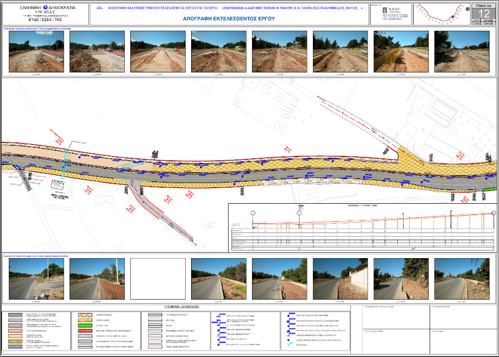The width and height of the screenshot is (499, 357).
Task: Select the orange brick-pattern legend swatch
Action: 15,331
